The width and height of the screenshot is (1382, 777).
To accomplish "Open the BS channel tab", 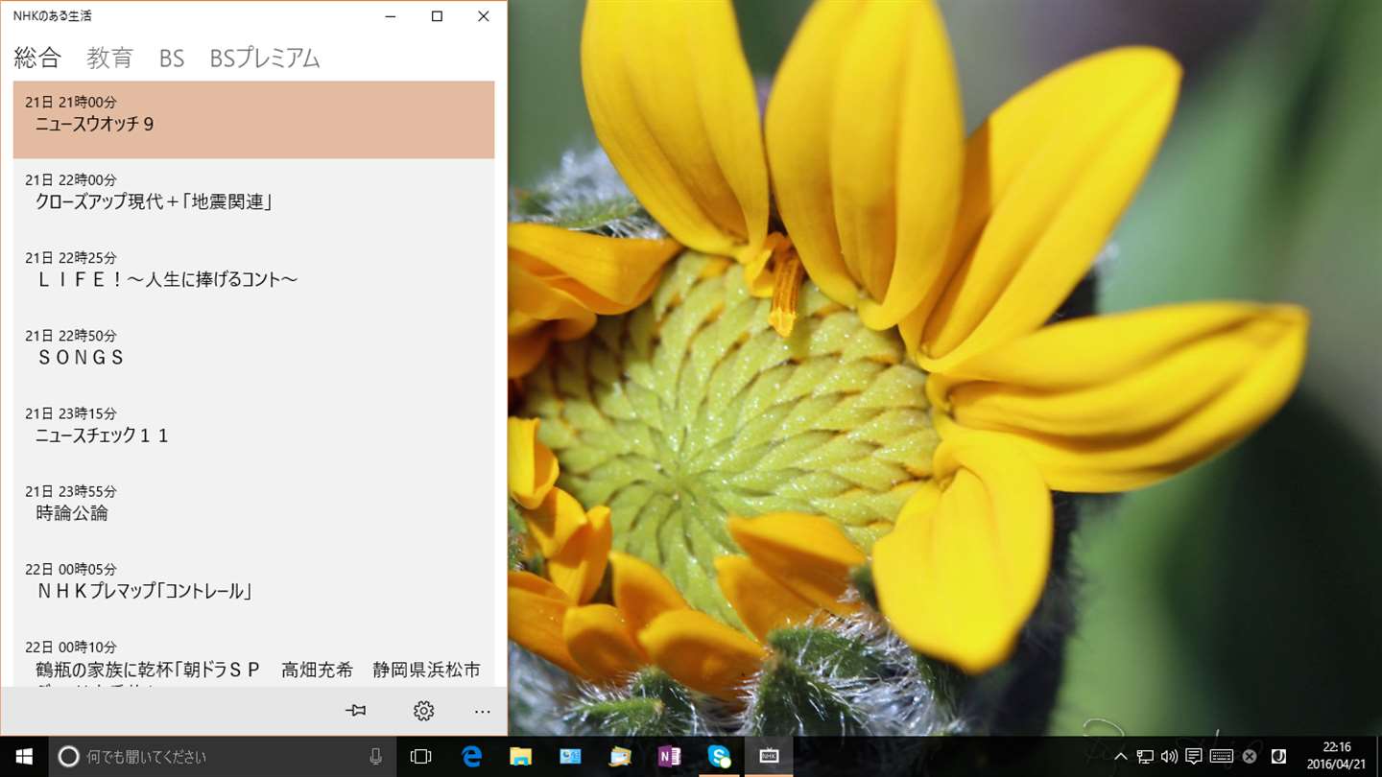I will [x=172, y=59].
